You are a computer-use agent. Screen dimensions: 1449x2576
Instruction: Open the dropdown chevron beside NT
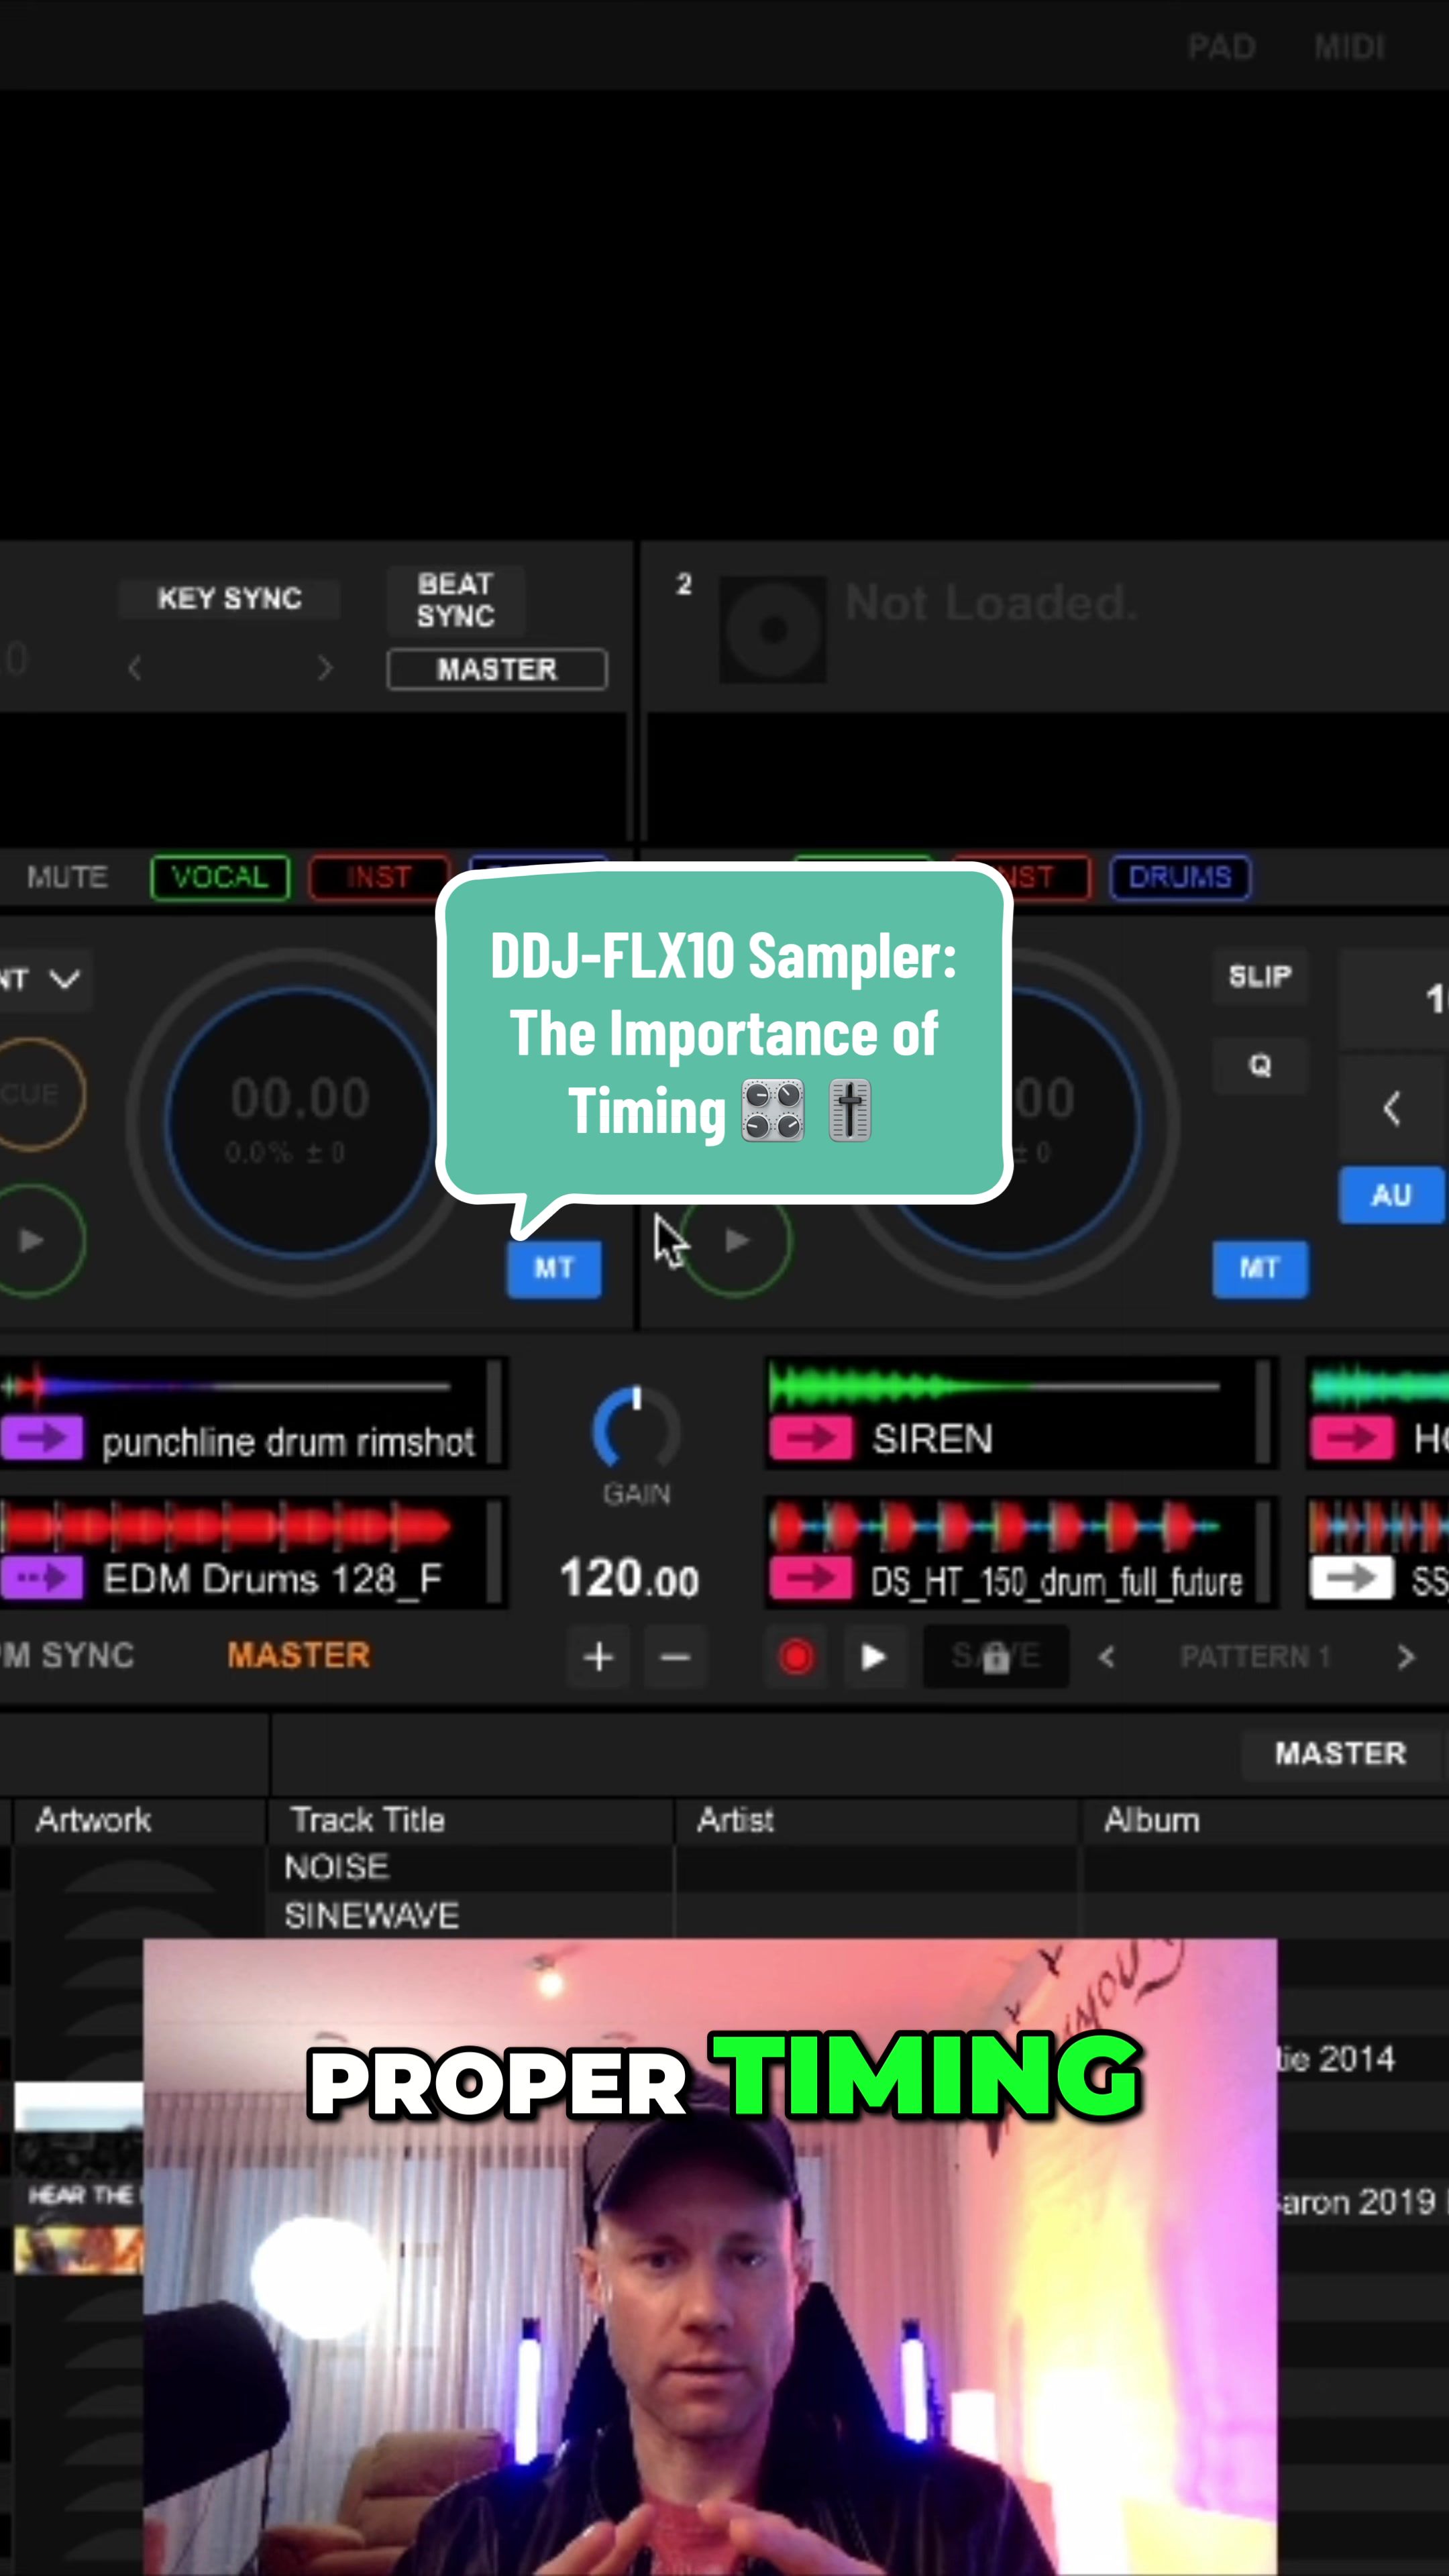point(65,979)
